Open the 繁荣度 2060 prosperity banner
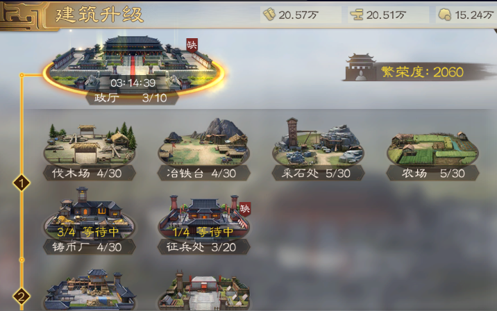The height and width of the screenshot is (311, 497). (420, 68)
